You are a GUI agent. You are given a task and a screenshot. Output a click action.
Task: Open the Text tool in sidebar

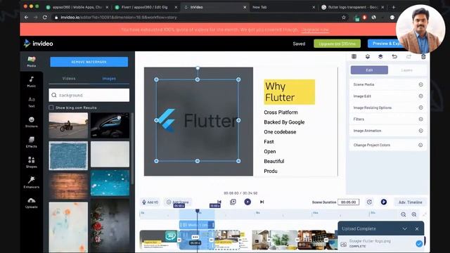point(31,102)
